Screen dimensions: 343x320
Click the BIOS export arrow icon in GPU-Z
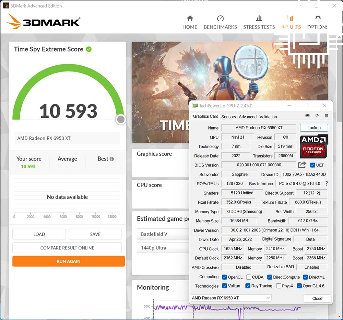click(x=302, y=165)
